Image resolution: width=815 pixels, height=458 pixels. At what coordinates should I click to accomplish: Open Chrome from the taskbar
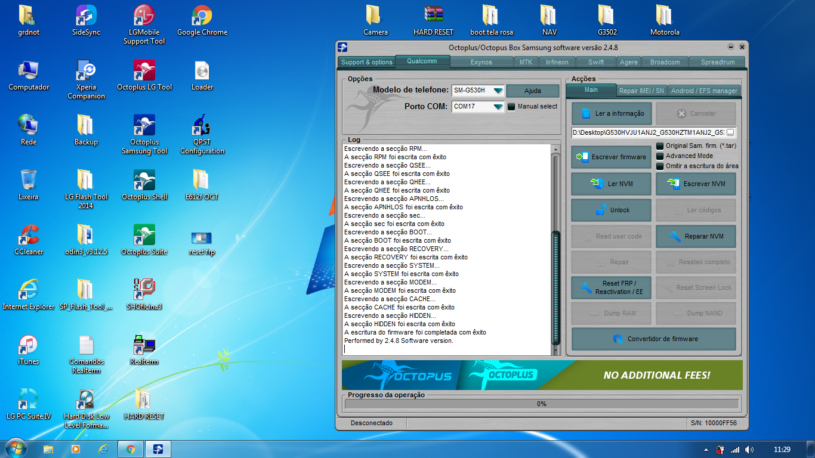[131, 449]
